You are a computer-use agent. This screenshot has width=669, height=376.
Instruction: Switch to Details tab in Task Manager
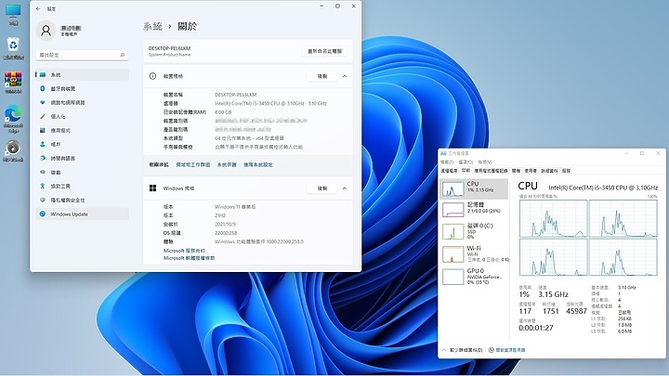pos(549,171)
